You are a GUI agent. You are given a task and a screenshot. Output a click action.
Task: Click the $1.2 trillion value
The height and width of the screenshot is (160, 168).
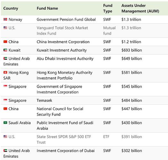(x=131, y=42)
